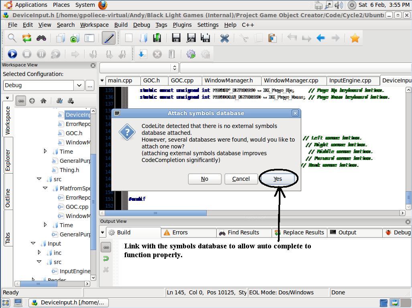Open the Workspace menu in menu bar
Viewport: 412px width, 308px height.
pyautogui.click(x=94, y=25)
